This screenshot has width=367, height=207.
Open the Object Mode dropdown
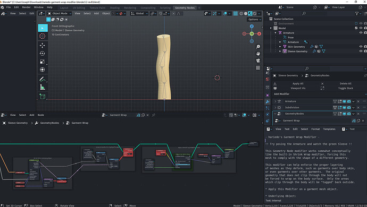pos(59,14)
